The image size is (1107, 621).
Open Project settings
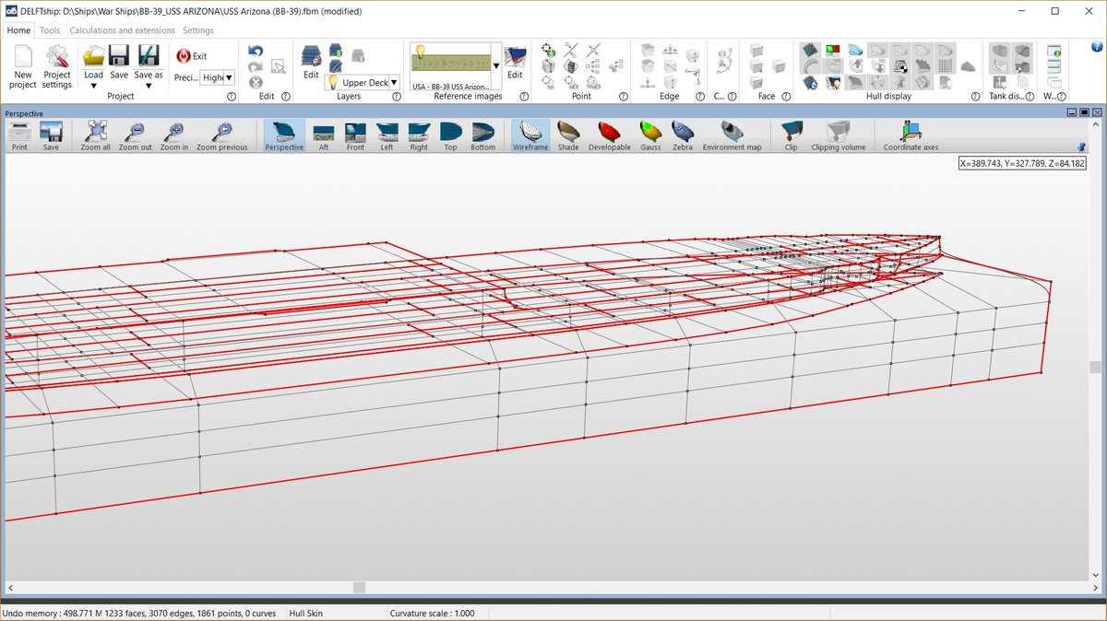click(x=56, y=66)
